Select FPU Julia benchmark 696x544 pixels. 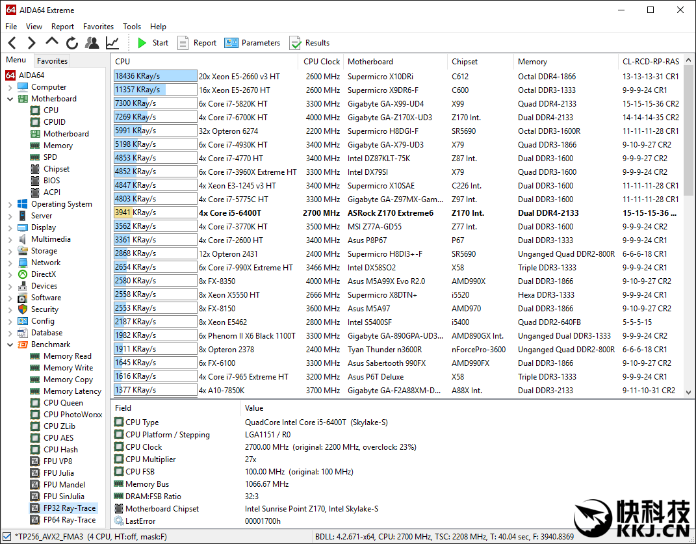pyautogui.click(x=52, y=473)
